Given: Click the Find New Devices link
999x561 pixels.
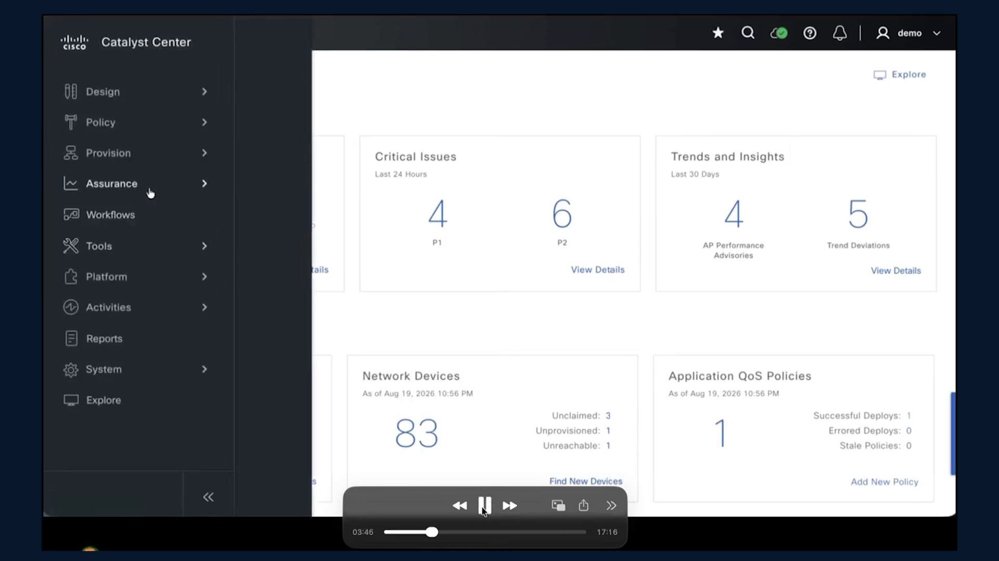Looking at the screenshot, I should [x=586, y=481].
